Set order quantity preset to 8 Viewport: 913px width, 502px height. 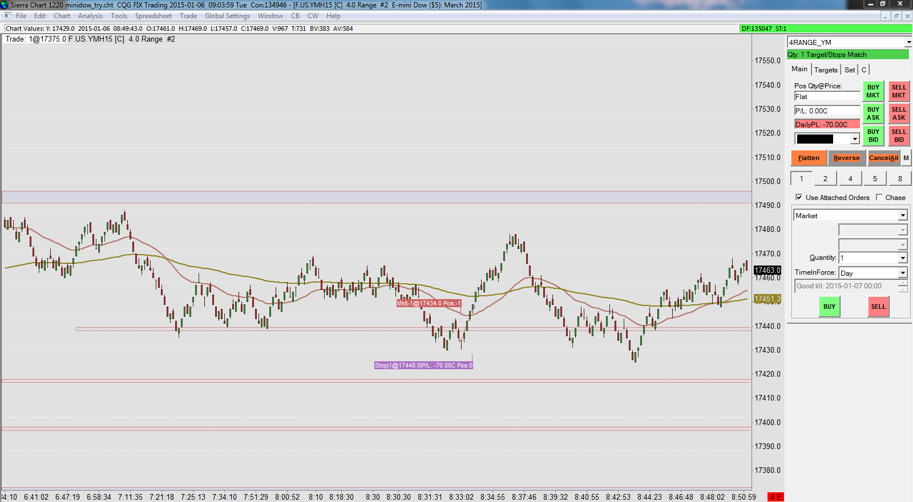point(900,178)
